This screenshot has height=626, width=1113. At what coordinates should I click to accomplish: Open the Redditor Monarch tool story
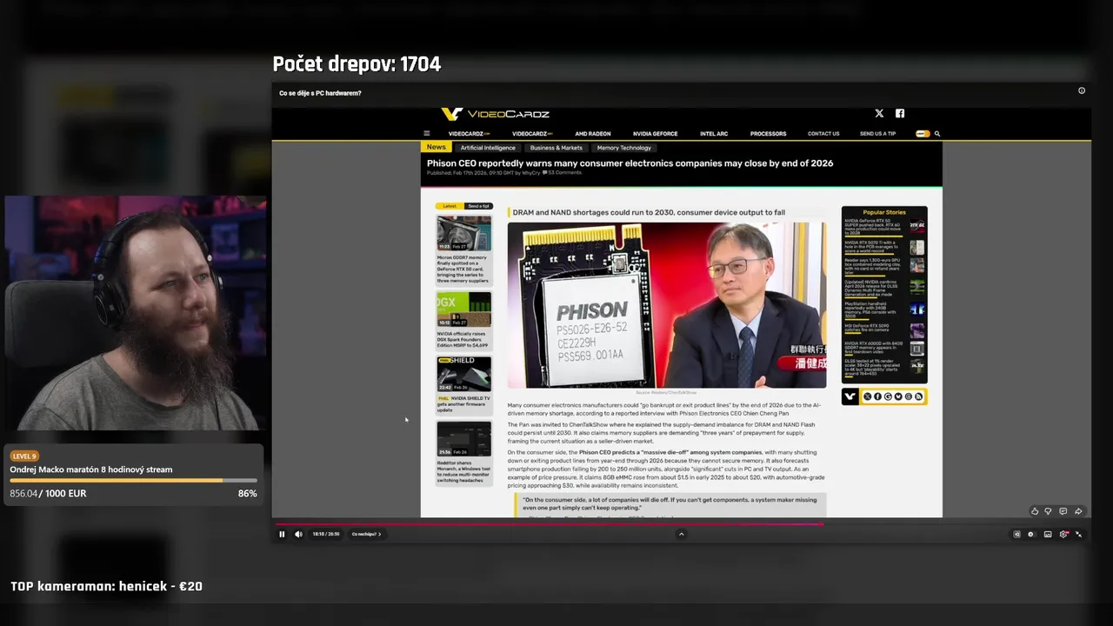(x=463, y=452)
